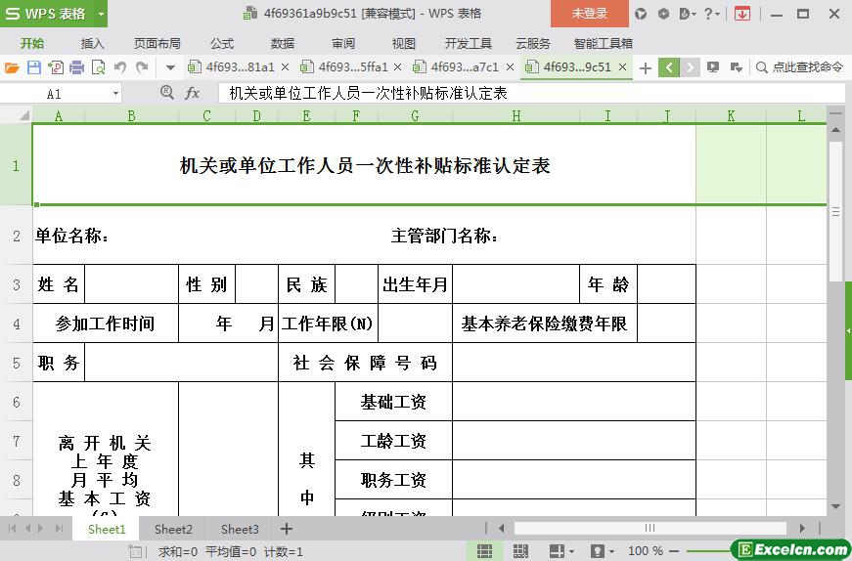852x561 pixels.
Task: Jump to first sheet navigation arrow
Action: tap(12, 529)
